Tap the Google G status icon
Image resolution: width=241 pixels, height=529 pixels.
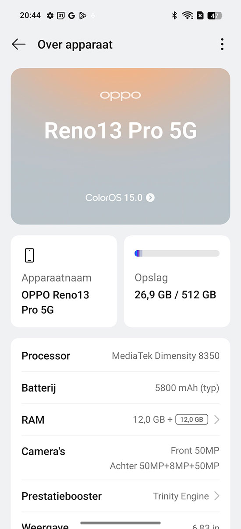71,16
